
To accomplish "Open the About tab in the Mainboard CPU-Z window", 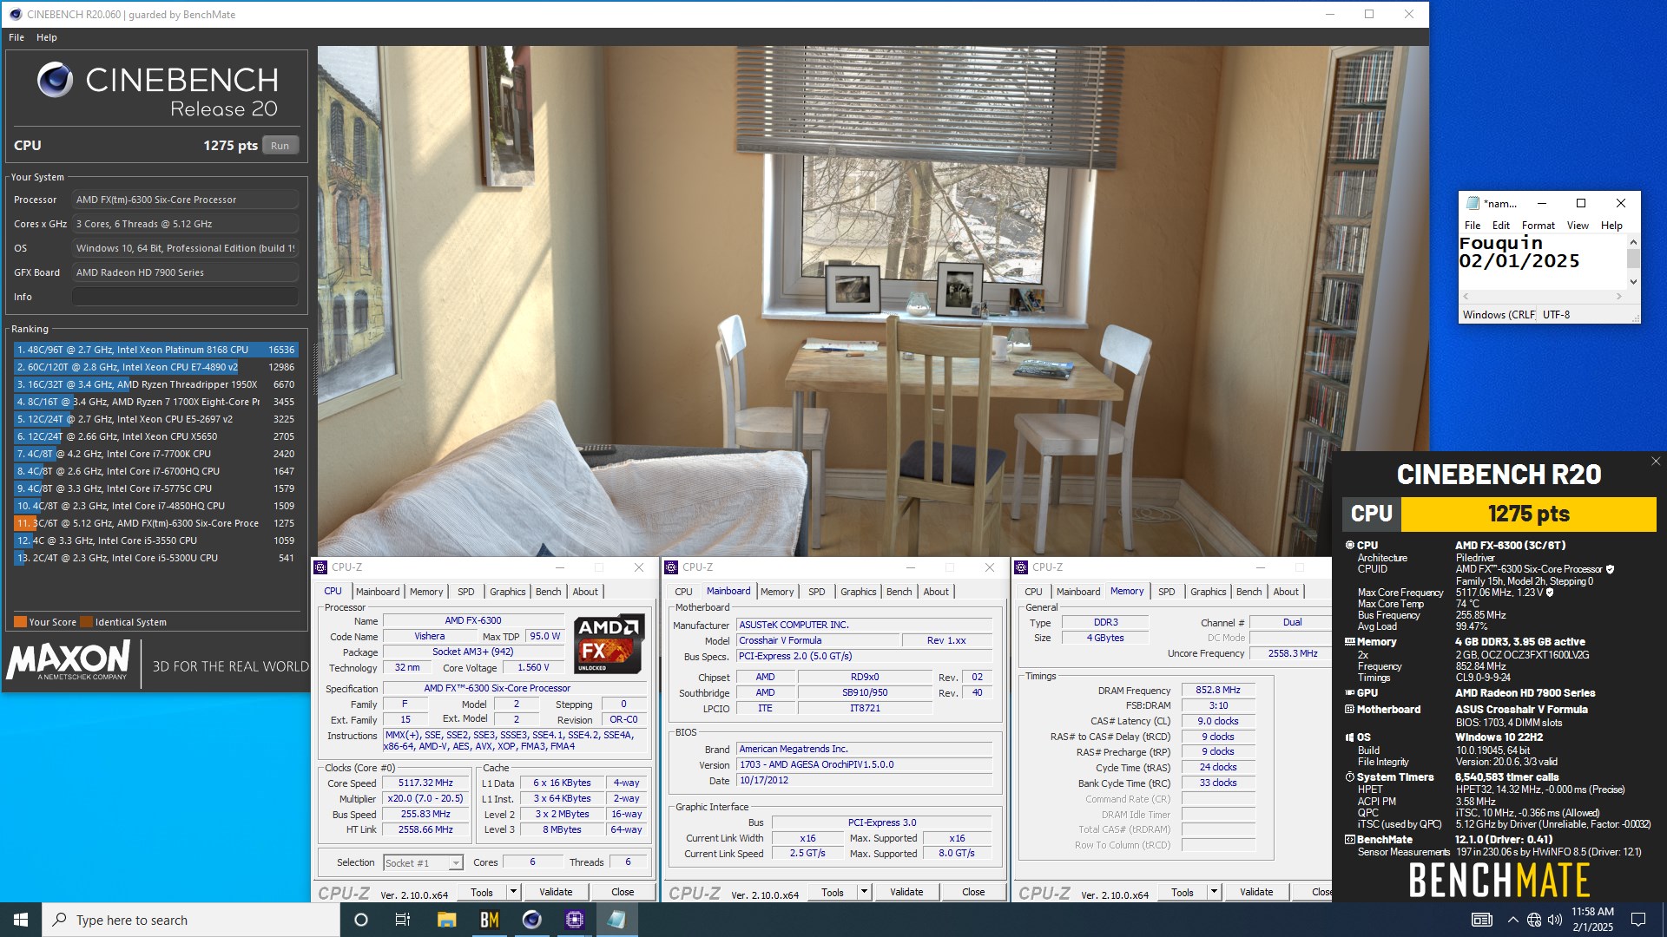I will pyautogui.click(x=936, y=592).
